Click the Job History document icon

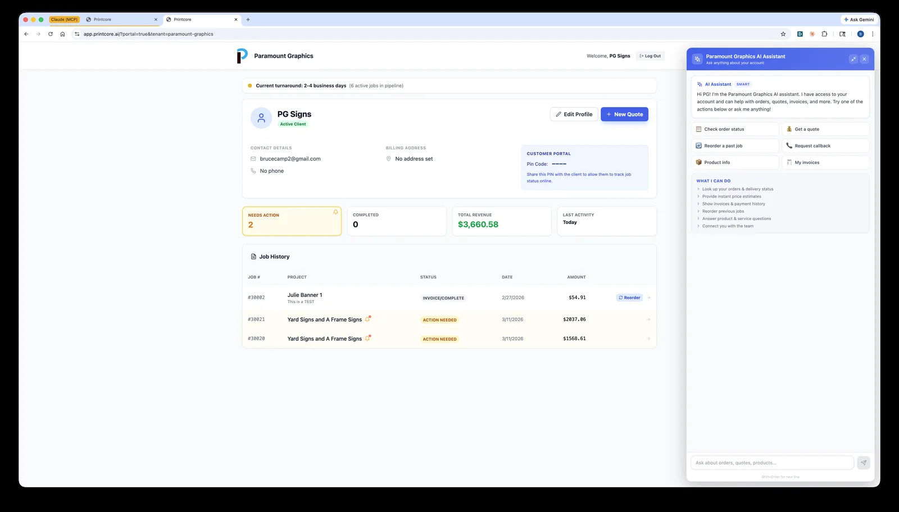coord(253,257)
